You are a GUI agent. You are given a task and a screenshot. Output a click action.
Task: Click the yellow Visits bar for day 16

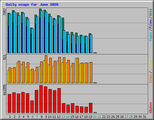click(76, 70)
